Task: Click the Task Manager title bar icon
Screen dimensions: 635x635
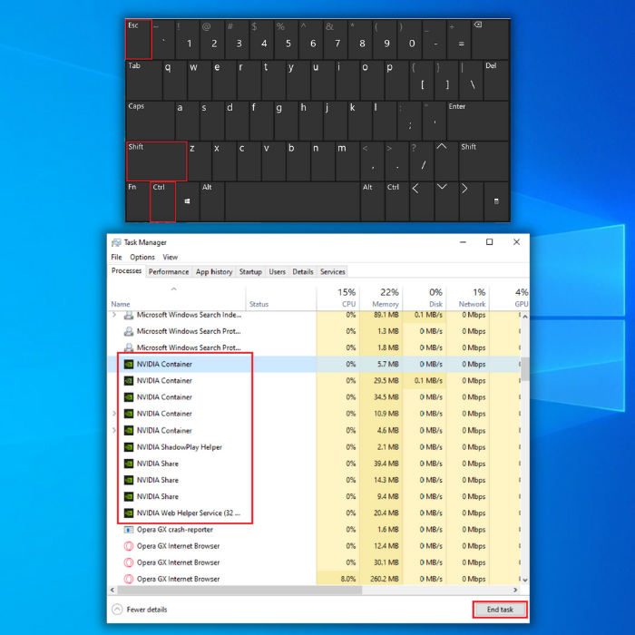Action: point(116,242)
